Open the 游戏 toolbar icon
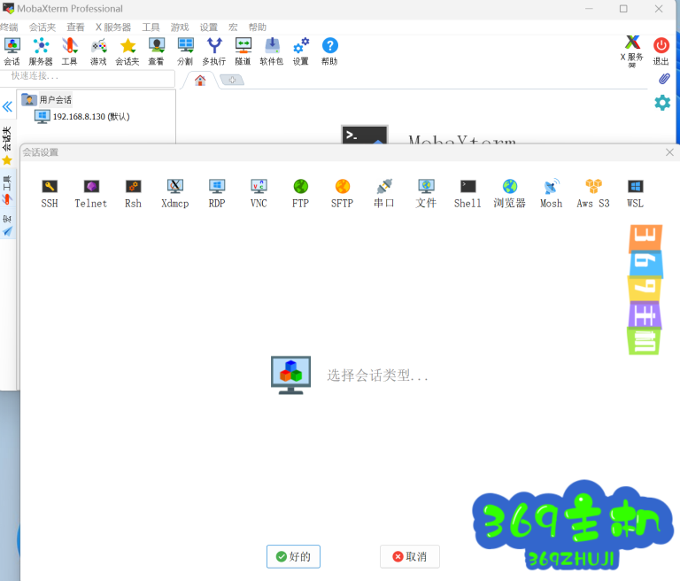Image resolution: width=680 pixels, height=581 pixels. (99, 51)
